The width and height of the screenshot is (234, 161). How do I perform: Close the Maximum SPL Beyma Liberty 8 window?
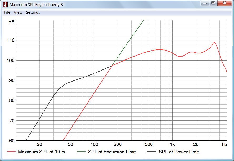tap(225, 3)
